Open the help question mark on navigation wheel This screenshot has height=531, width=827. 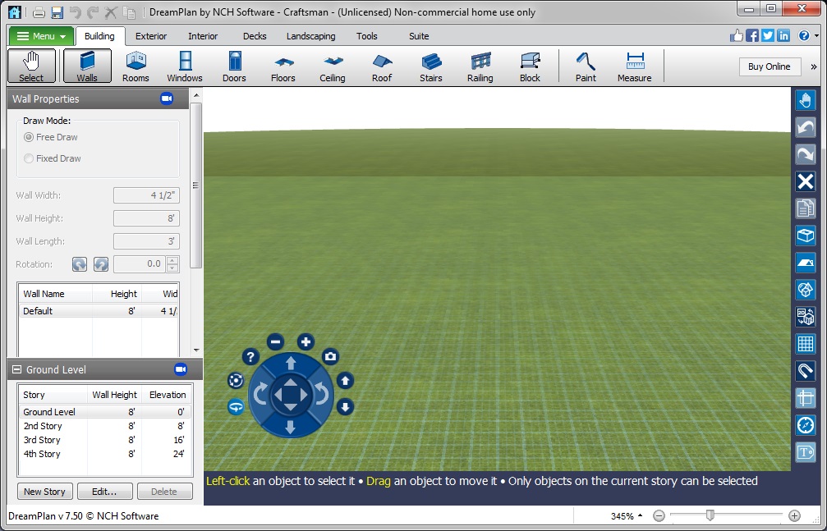click(250, 356)
